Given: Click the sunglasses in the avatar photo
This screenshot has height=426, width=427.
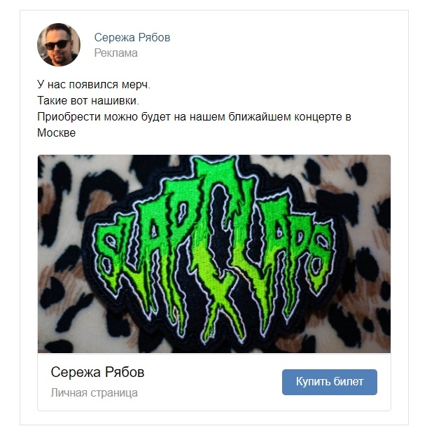Looking at the screenshot, I should (57, 45).
